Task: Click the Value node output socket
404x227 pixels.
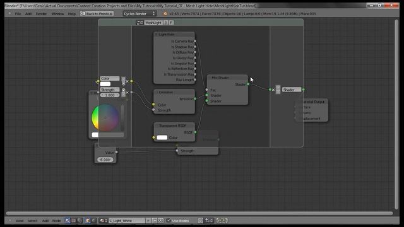Action: 116,152
